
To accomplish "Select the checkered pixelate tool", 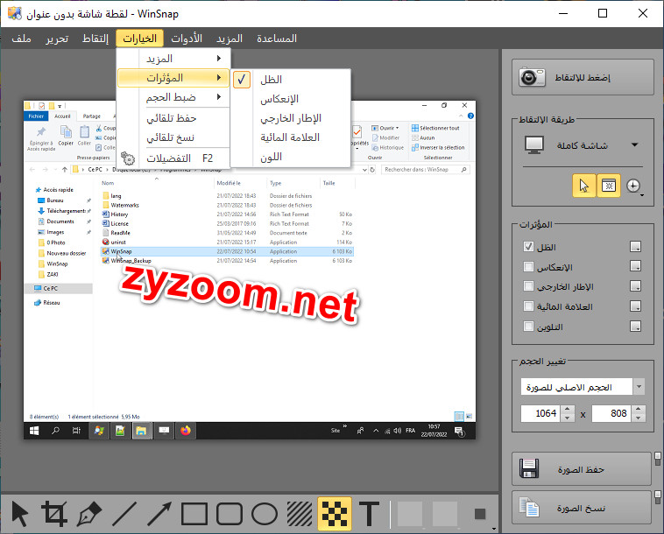I will pyautogui.click(x=335, y=514).
